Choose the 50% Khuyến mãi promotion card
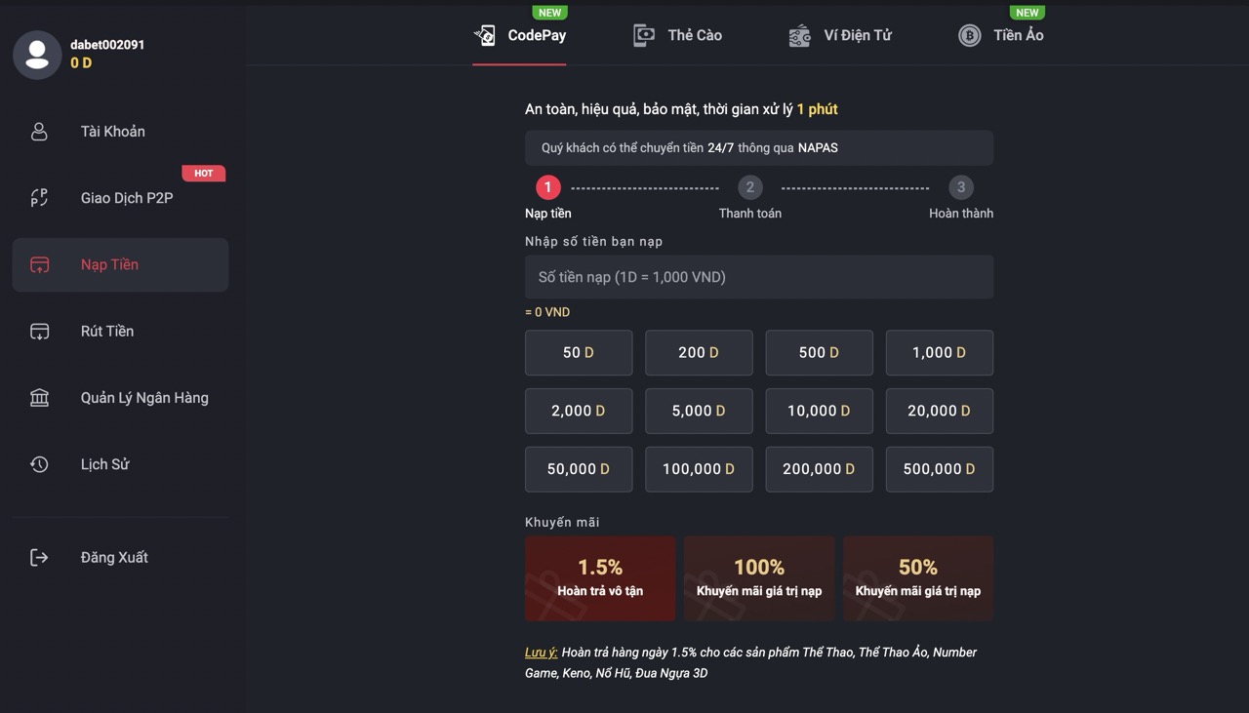Image resolution: width=1249 pixels, height=713 pixels. pos(918,578)
